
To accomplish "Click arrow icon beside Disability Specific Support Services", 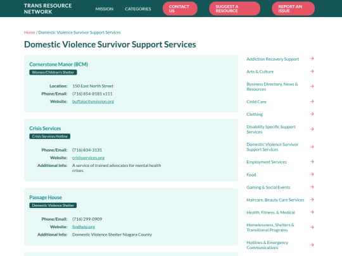I will click(312, 129).
